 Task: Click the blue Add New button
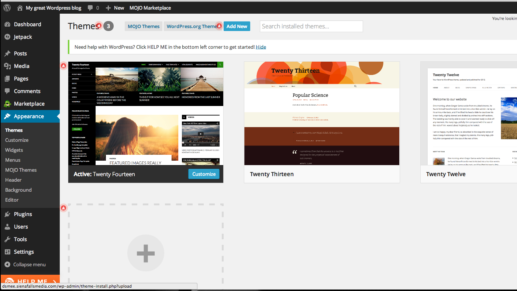(x=237, y=26)
